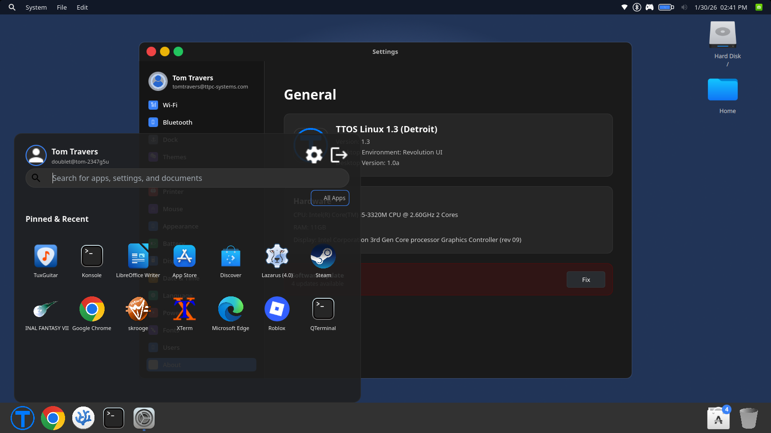Open Roblox from the pinned apps
Image resolution: width=771 pixels, height=433 pixels.
(277, 309)
